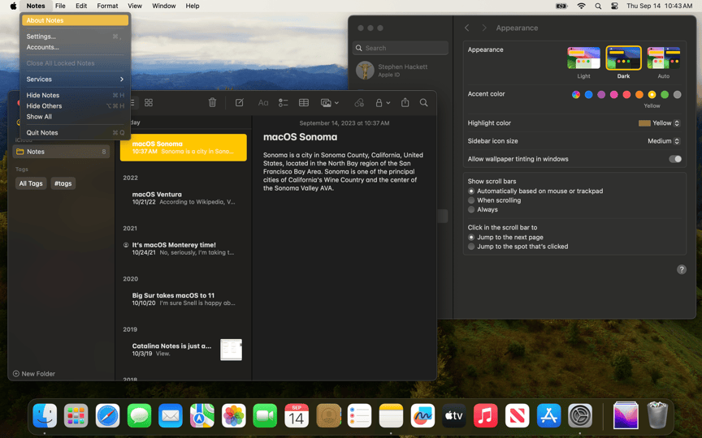Viewport: 702px width, 438px height.
Task: Choose Dark appearance thumbnail
Action: click(x=624, y=58)
